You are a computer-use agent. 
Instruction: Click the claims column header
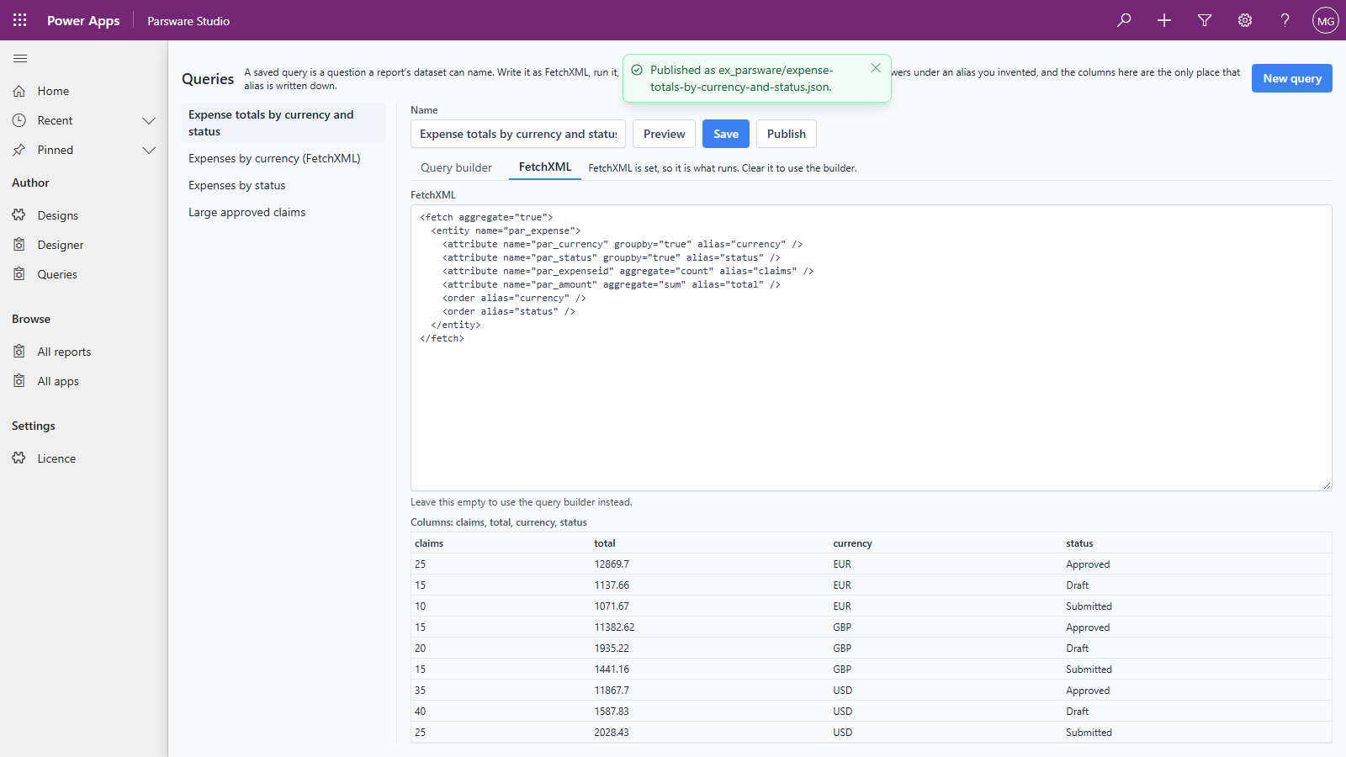tap(429, 543)
